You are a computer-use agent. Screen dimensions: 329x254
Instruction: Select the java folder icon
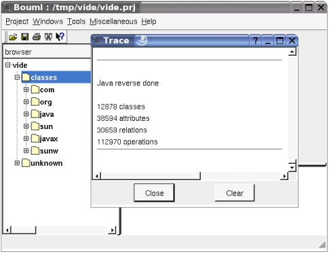click(35, 114)
